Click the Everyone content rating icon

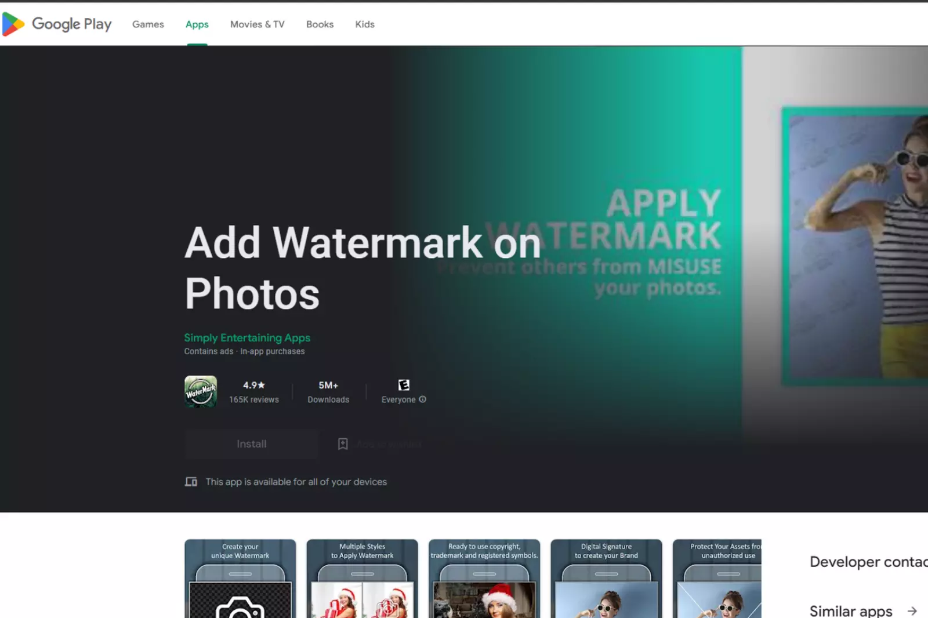(404, 385)
